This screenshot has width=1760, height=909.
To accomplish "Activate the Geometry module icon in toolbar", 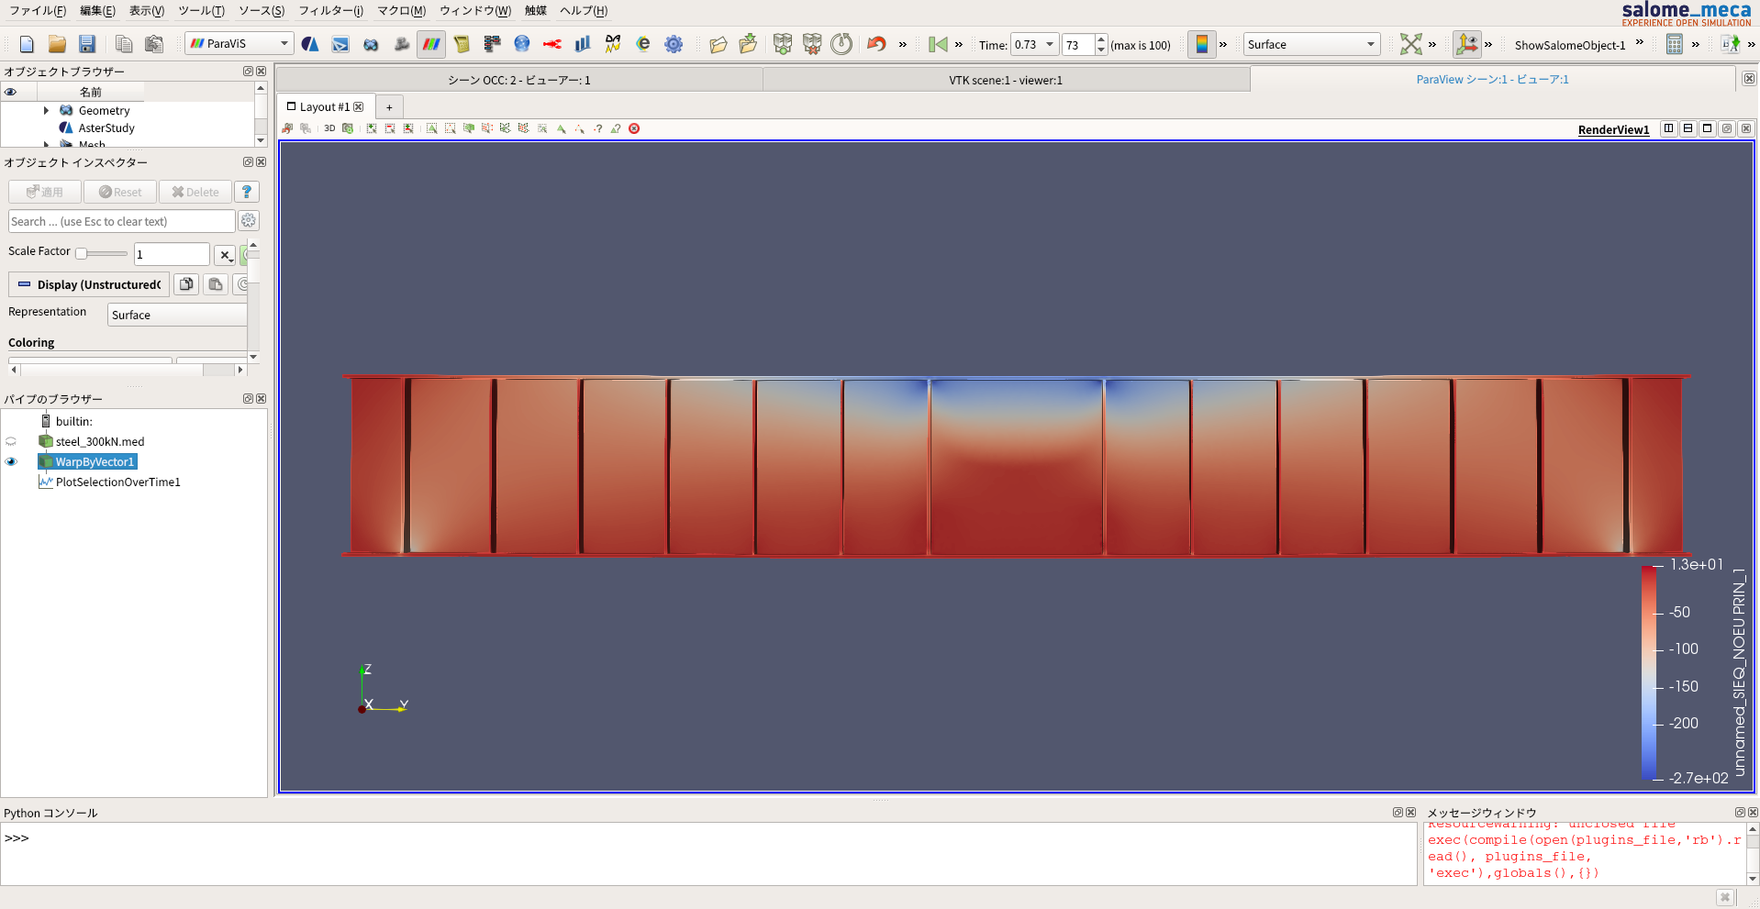I will 371,44.
